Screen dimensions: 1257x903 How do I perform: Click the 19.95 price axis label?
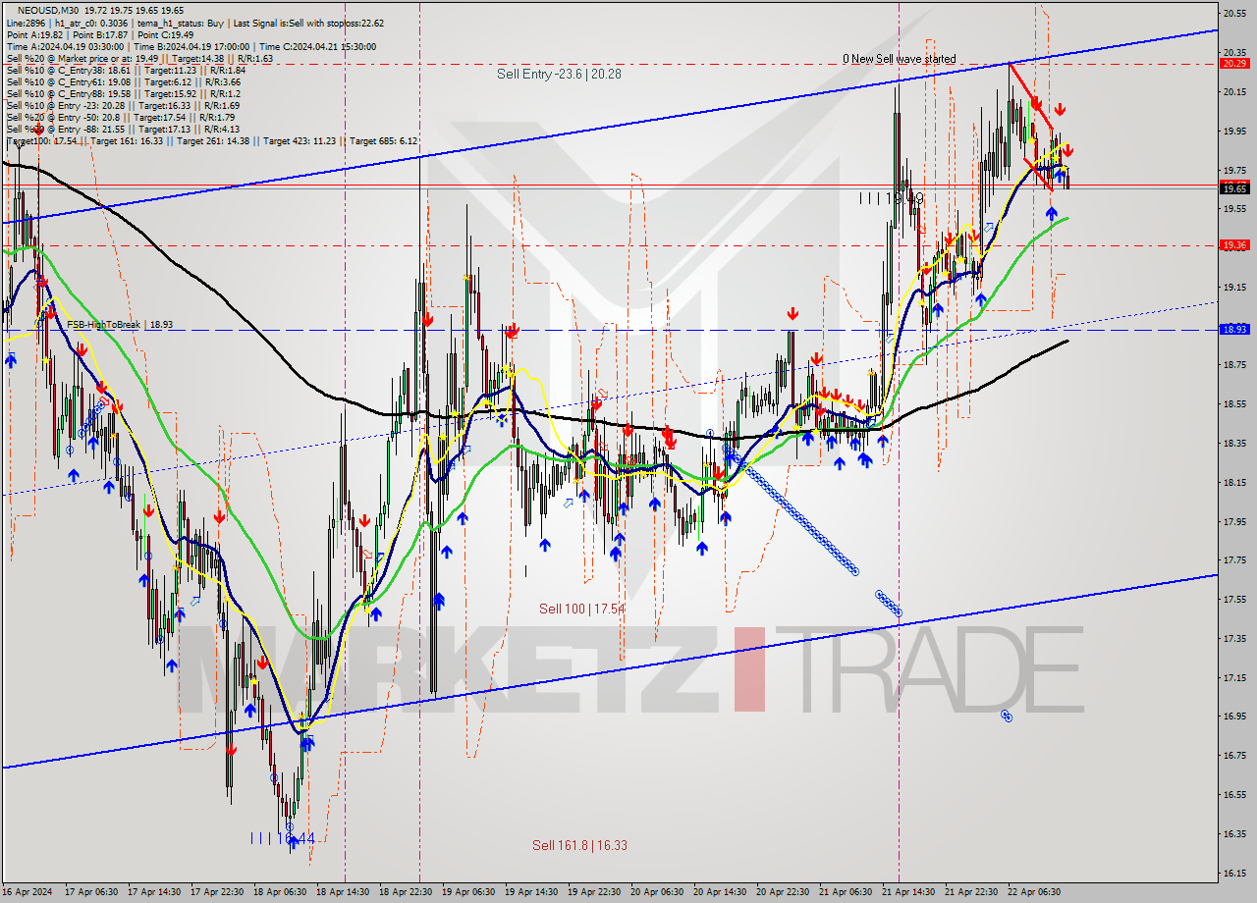pos(1234,131)
